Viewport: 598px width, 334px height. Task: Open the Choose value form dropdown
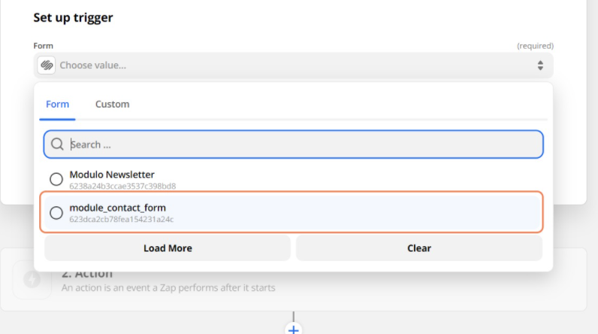293,65
